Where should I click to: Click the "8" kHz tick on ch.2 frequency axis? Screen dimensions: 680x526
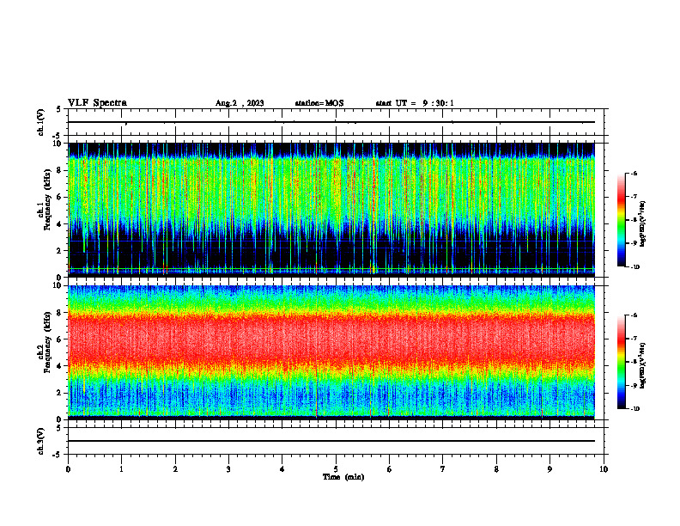pyautogui.click(x=59, y=313)
